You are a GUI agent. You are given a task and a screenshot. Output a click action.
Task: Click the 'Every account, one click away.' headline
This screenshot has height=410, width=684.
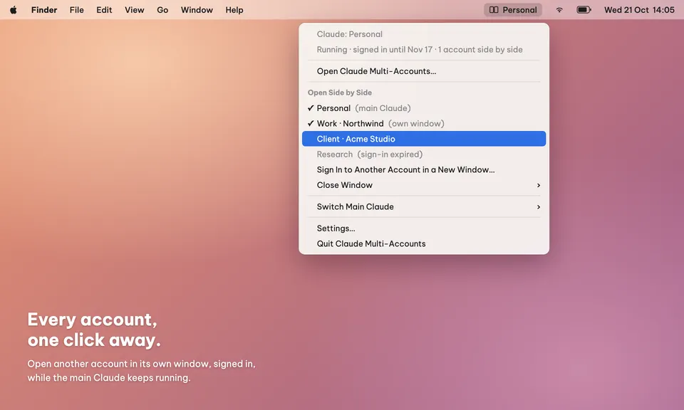94,330
